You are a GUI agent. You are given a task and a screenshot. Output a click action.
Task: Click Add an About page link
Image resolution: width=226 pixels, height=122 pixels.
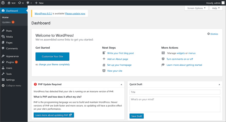pos(118,59)
